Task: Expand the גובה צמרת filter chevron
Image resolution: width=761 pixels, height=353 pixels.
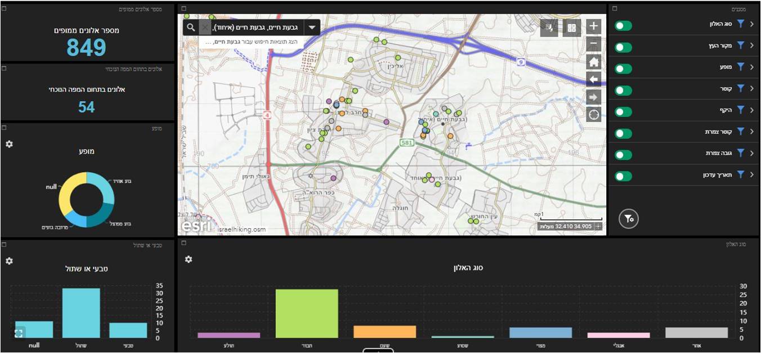Action: pyautogui.click(x=751, y=153)
